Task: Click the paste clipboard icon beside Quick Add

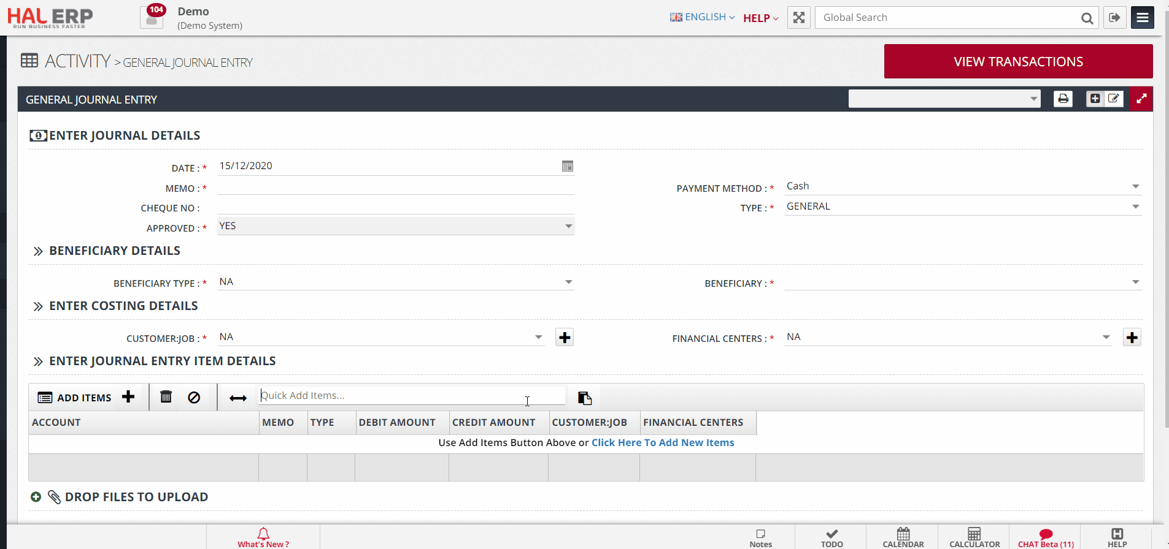Action: [584, 398]
